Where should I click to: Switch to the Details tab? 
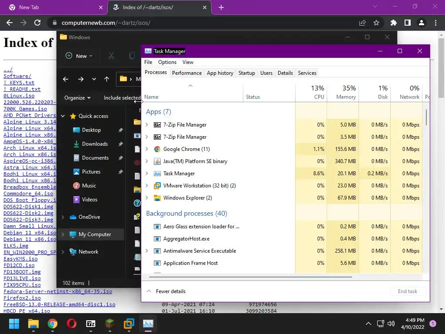coord(285,73)
